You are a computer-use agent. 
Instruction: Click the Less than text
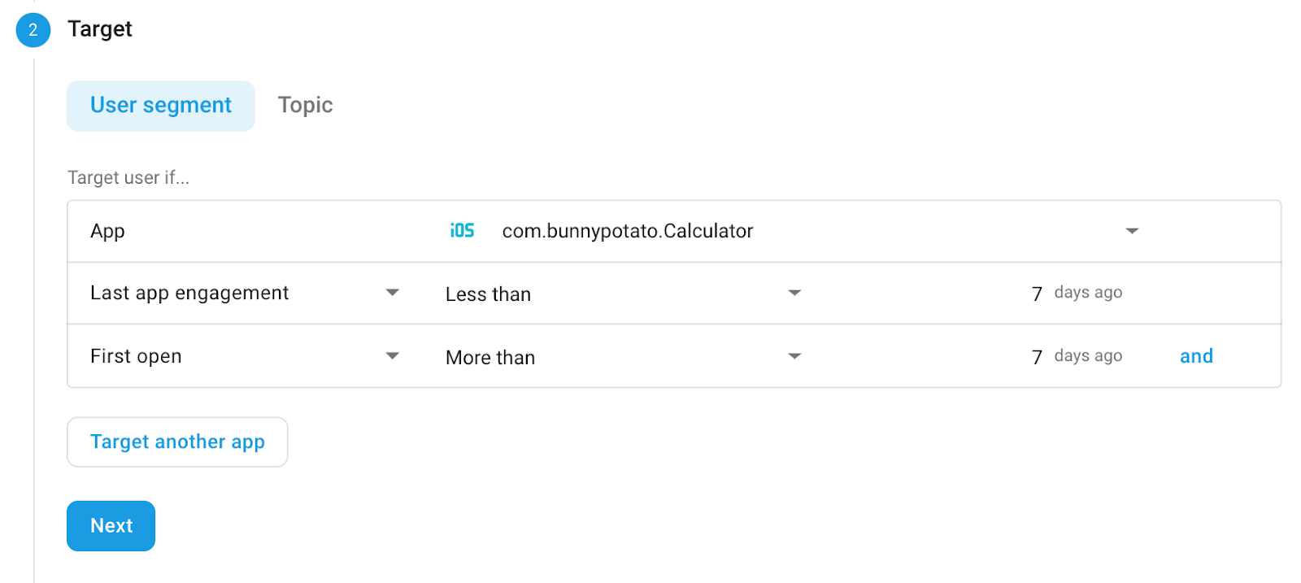click(x=488, y=294)
